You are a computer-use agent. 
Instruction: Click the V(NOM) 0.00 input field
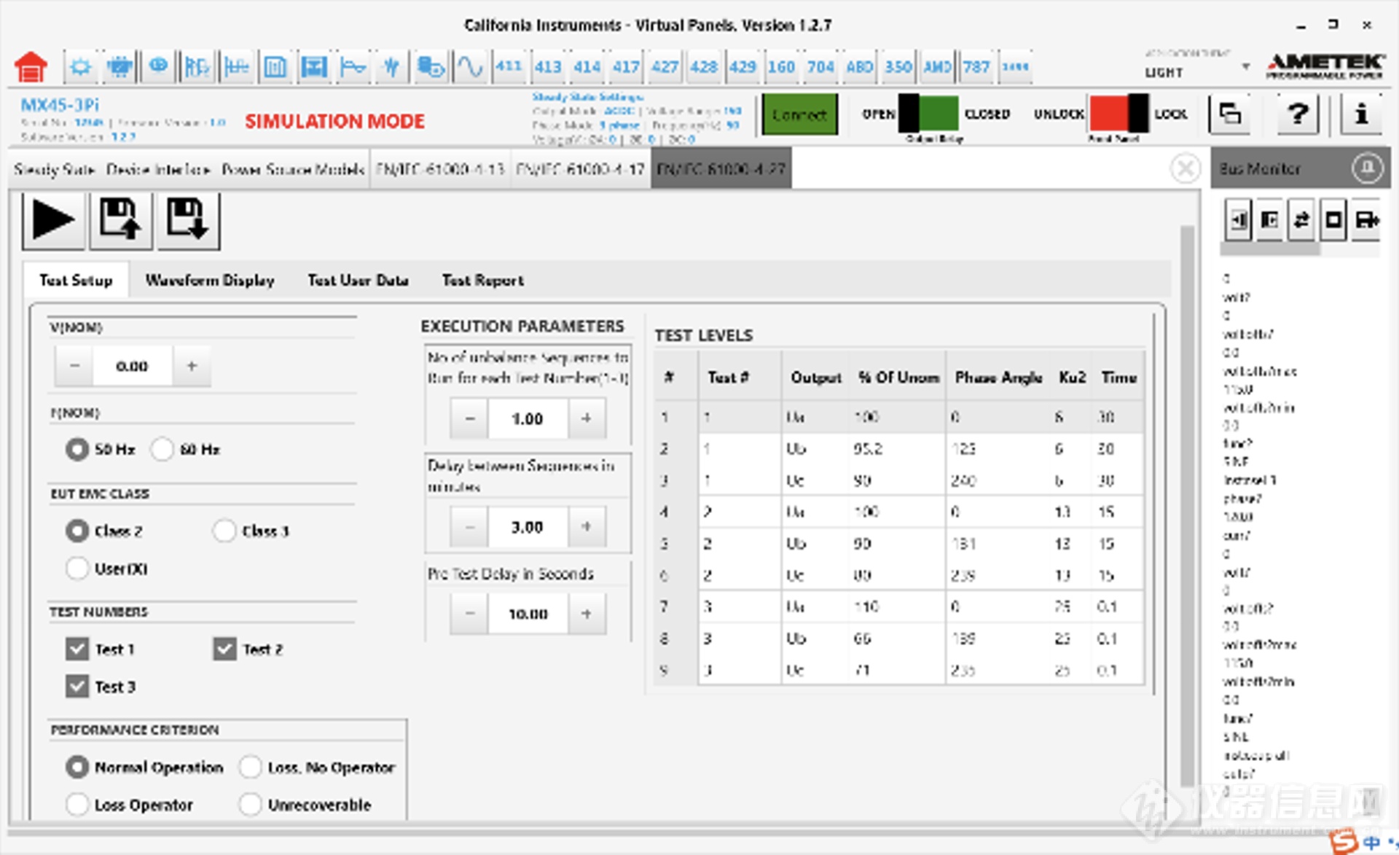pos(133,366)
